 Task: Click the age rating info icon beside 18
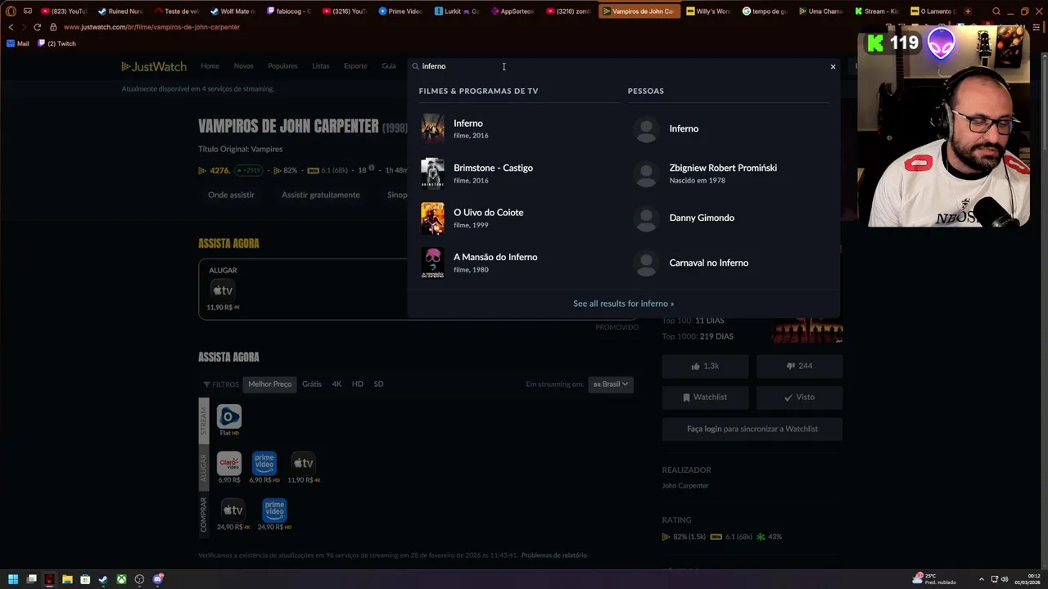(x=371, y=169)
